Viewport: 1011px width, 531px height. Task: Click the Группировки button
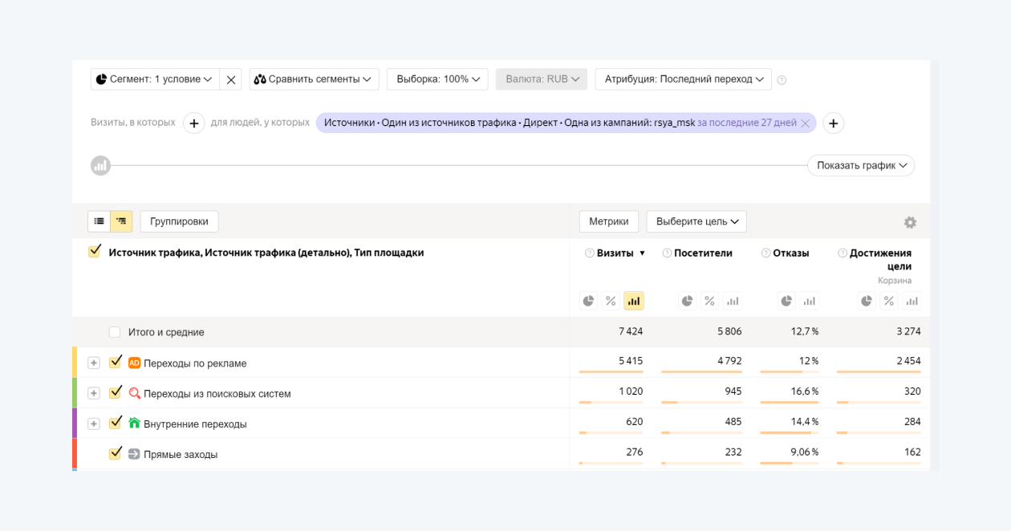(x=179, y=221)
